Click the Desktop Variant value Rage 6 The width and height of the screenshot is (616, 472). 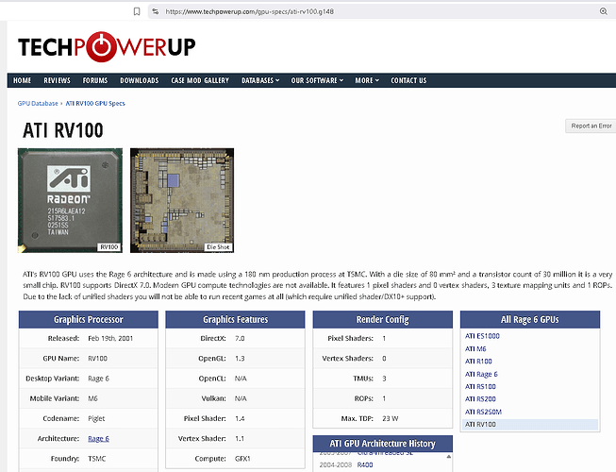(99, 379)
